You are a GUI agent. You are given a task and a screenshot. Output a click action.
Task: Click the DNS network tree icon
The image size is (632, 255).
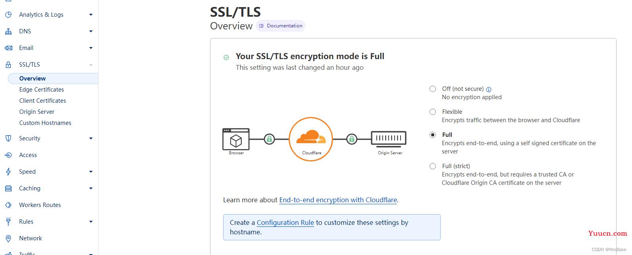coord(8,31)
